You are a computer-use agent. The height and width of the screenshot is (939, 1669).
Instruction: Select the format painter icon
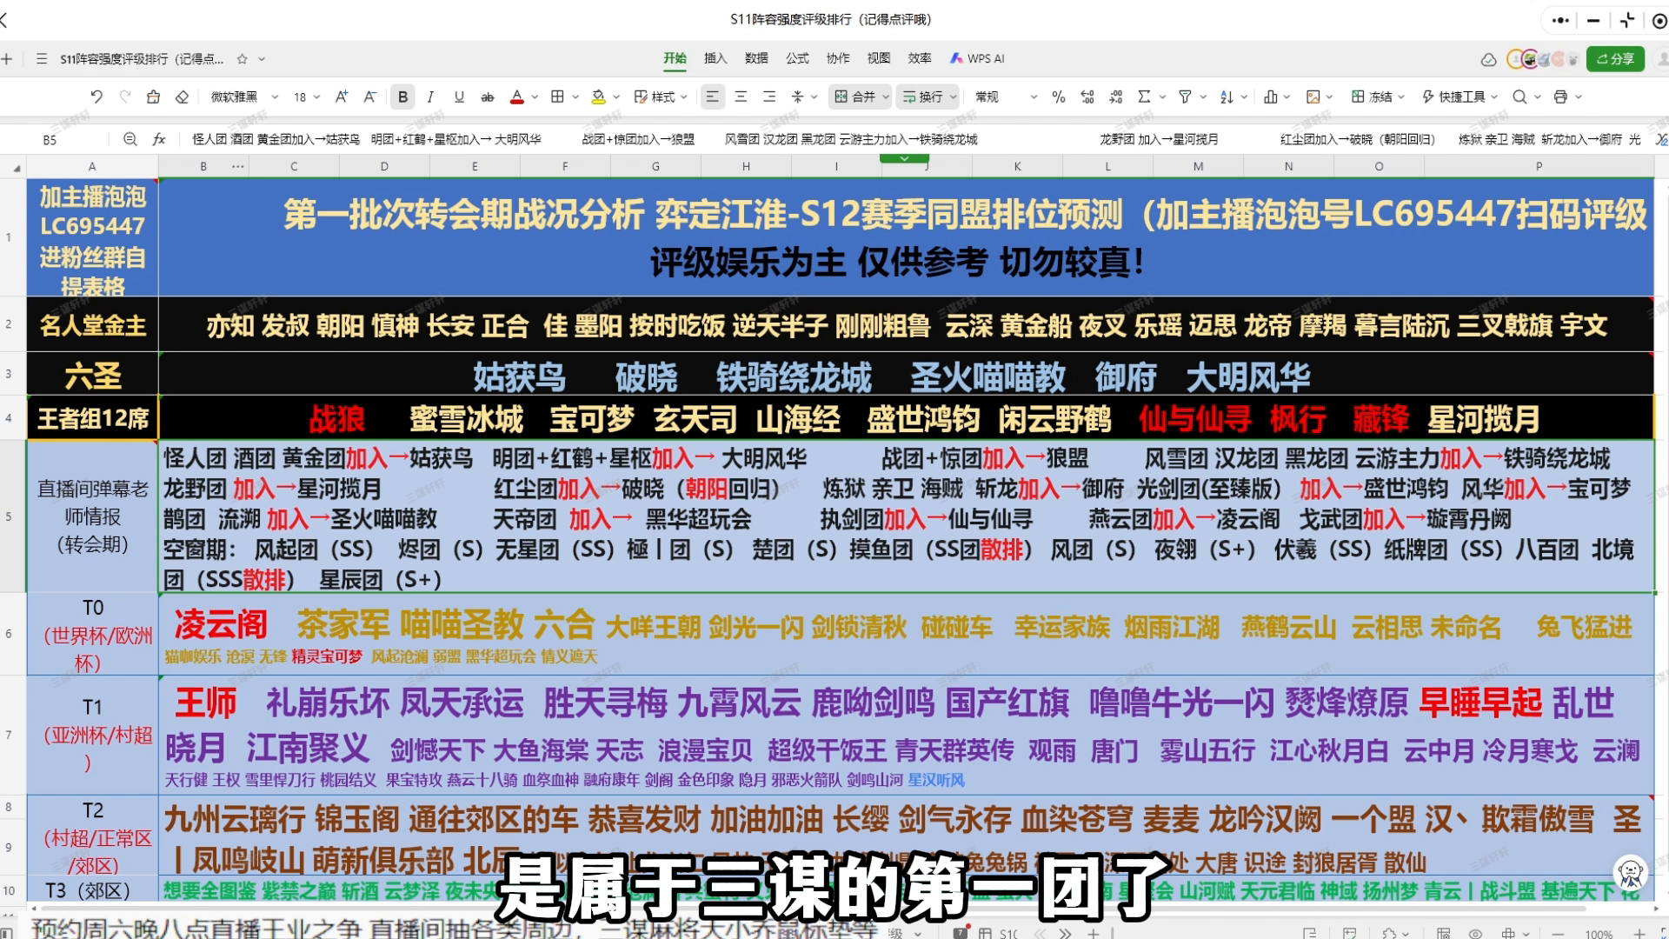point(153,97)
